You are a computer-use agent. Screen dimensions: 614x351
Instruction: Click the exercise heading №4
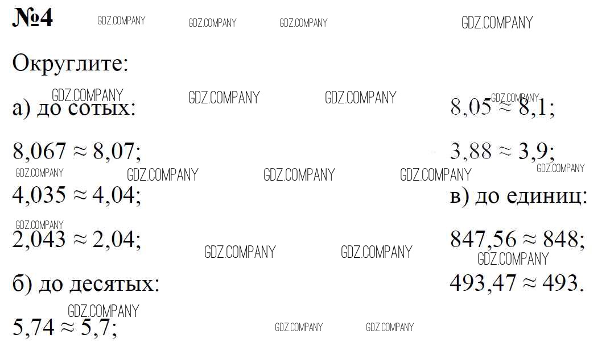click(32, 17)
